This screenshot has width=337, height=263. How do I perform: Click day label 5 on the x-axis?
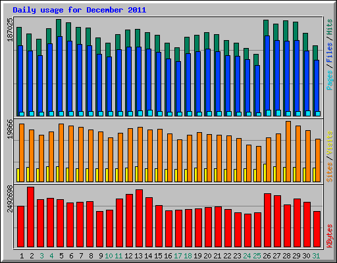coord(61,256)
